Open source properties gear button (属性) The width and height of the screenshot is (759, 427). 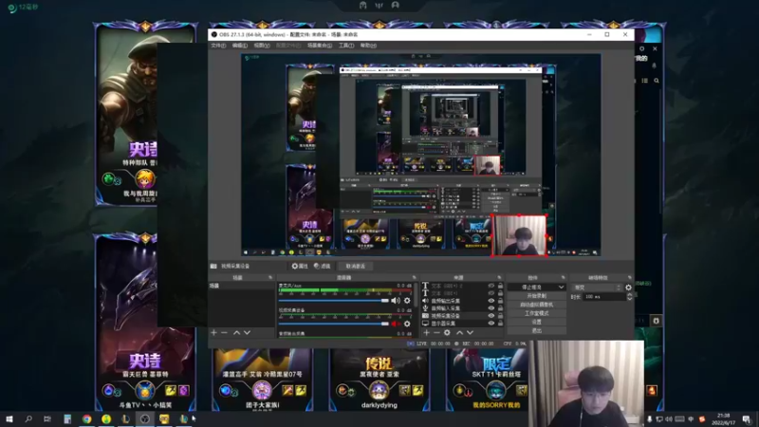pyautogui.click(x=300, y=267)
